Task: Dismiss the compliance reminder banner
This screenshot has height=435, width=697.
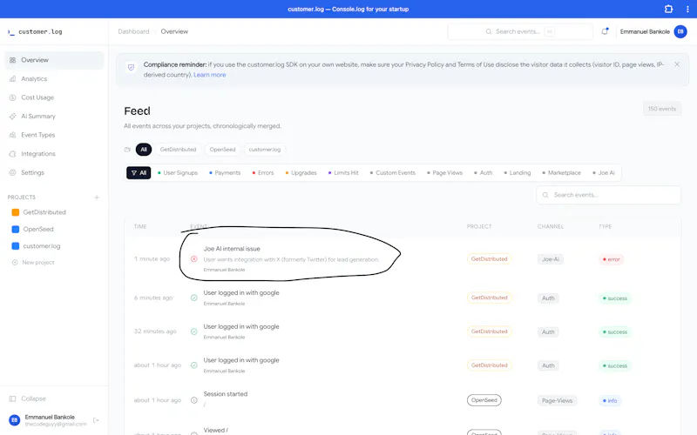Action: click(677, 64)
